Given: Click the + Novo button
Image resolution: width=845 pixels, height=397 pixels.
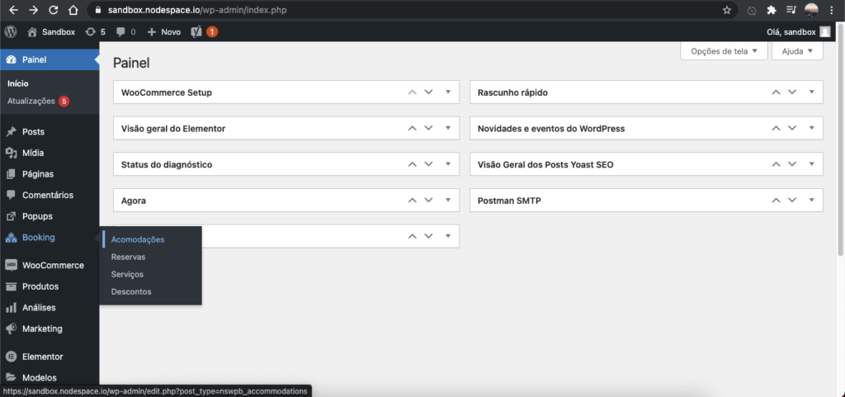Looking at the screenshot, I should click(x=163, y=32).
